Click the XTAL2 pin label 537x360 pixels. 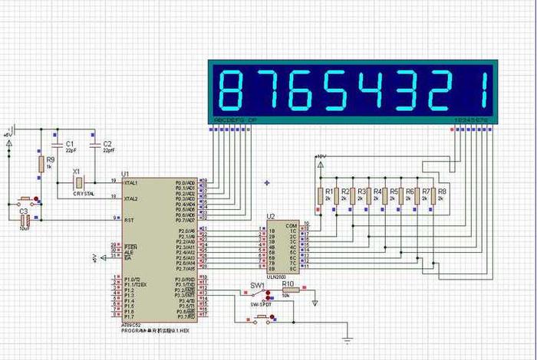131,198
